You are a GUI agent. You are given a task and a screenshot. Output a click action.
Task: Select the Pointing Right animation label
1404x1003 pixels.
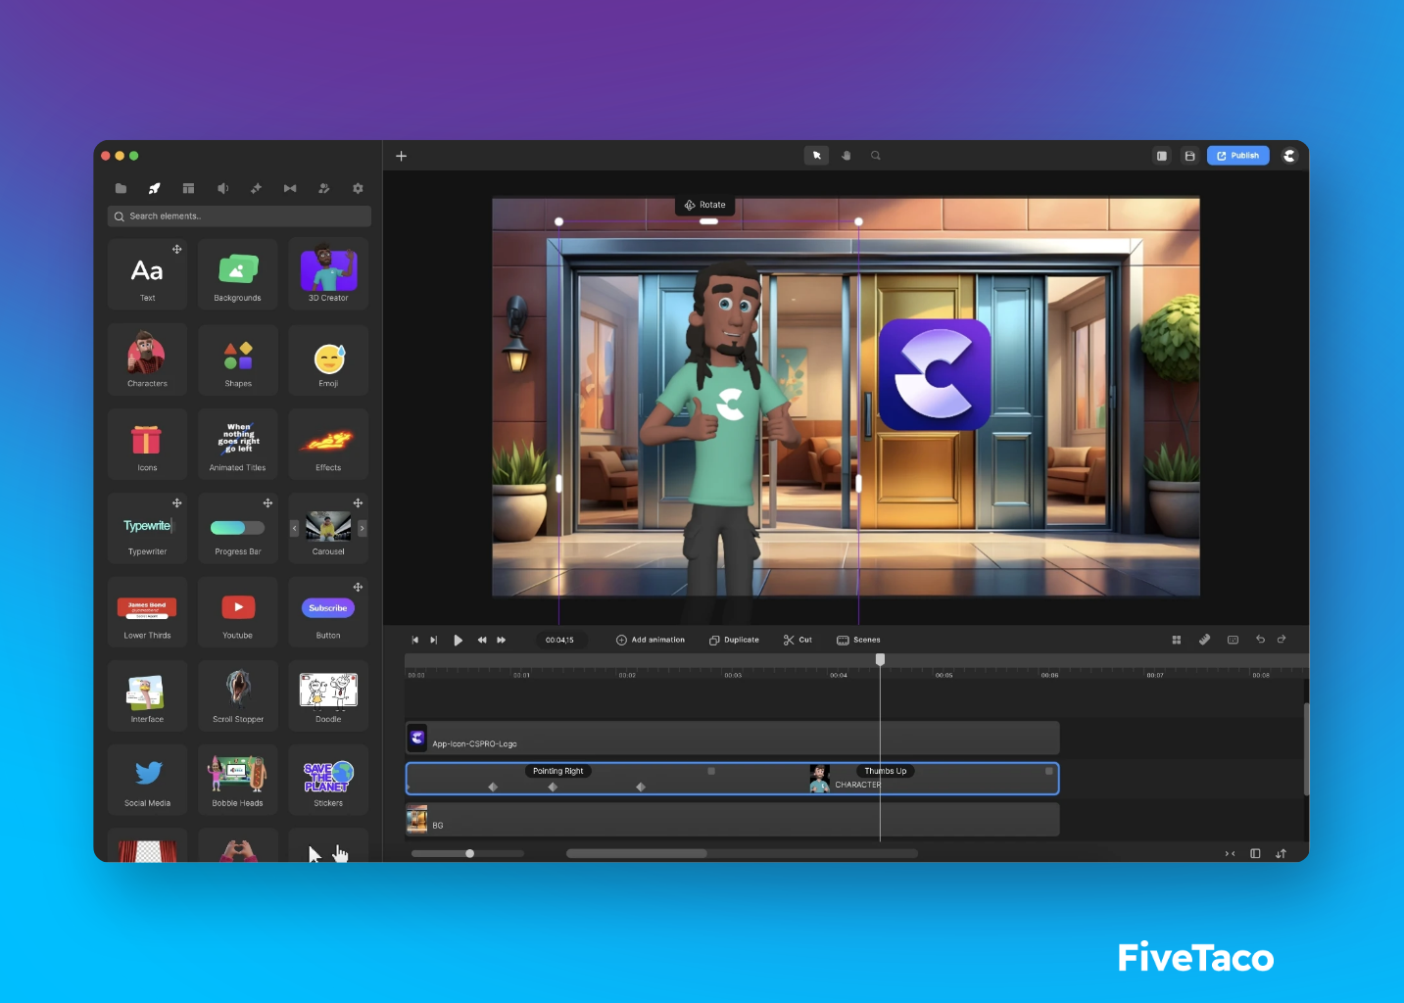coord(557,771)
